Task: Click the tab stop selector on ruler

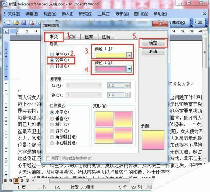Action: (6, 32)
